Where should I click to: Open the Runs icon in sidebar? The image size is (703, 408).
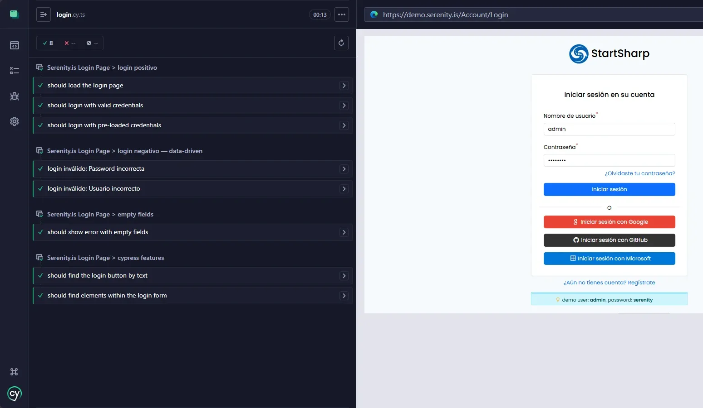(x=15, y=71)
